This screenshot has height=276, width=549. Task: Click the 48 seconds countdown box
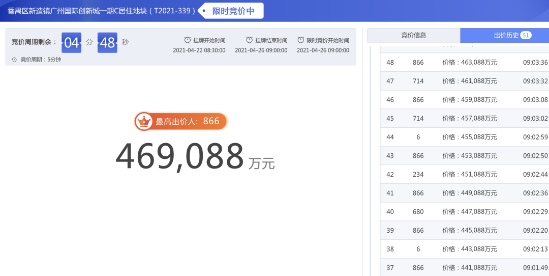tap(107, 43)
